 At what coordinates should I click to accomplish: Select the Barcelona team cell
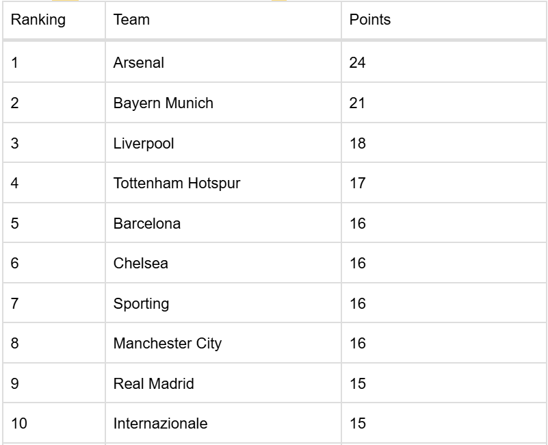pos(147,223)
